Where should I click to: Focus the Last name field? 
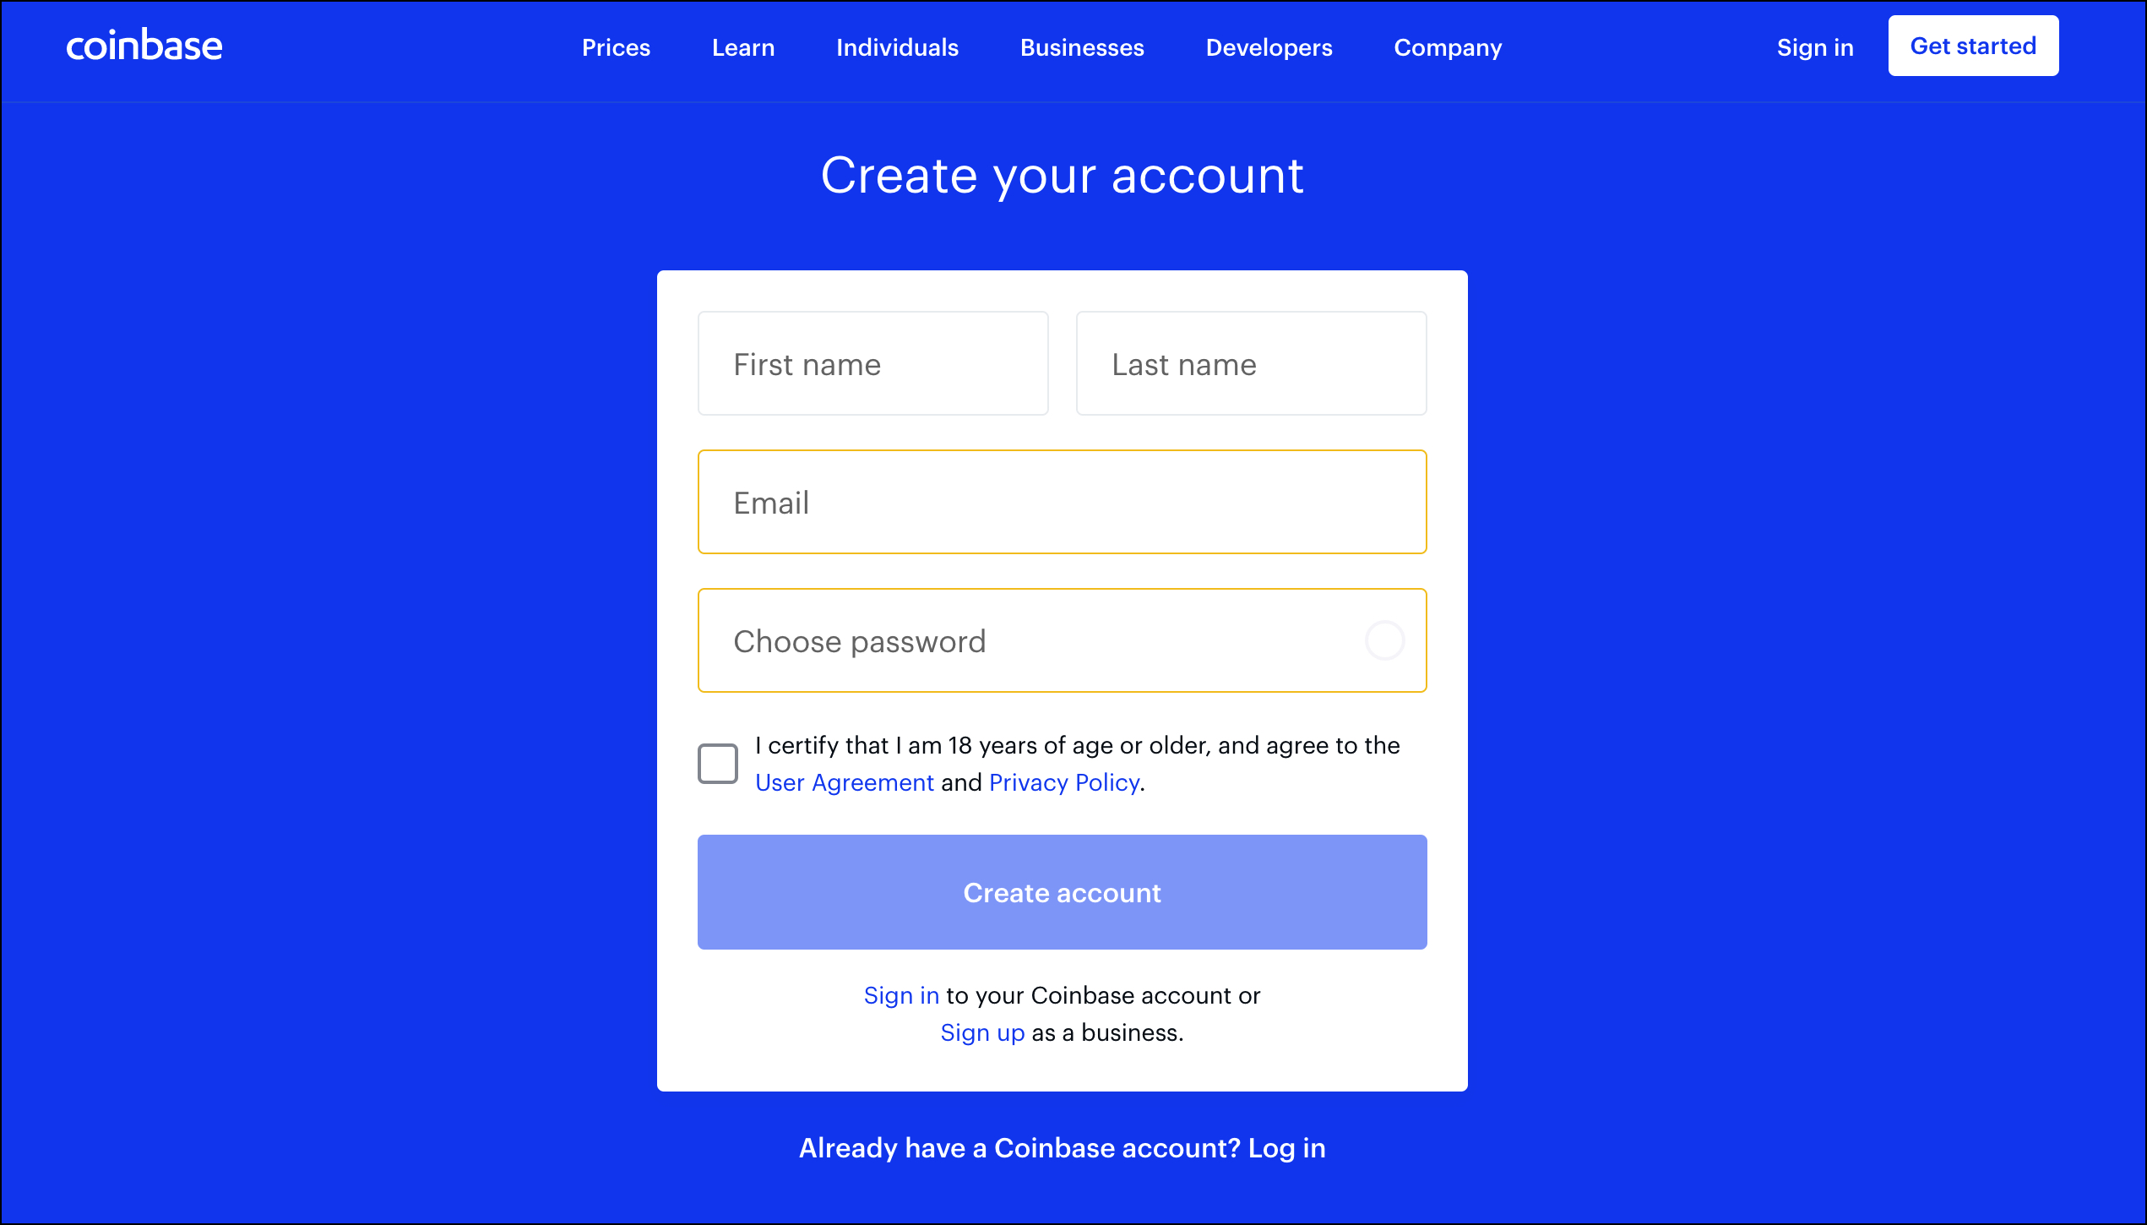click(1252, 363)
